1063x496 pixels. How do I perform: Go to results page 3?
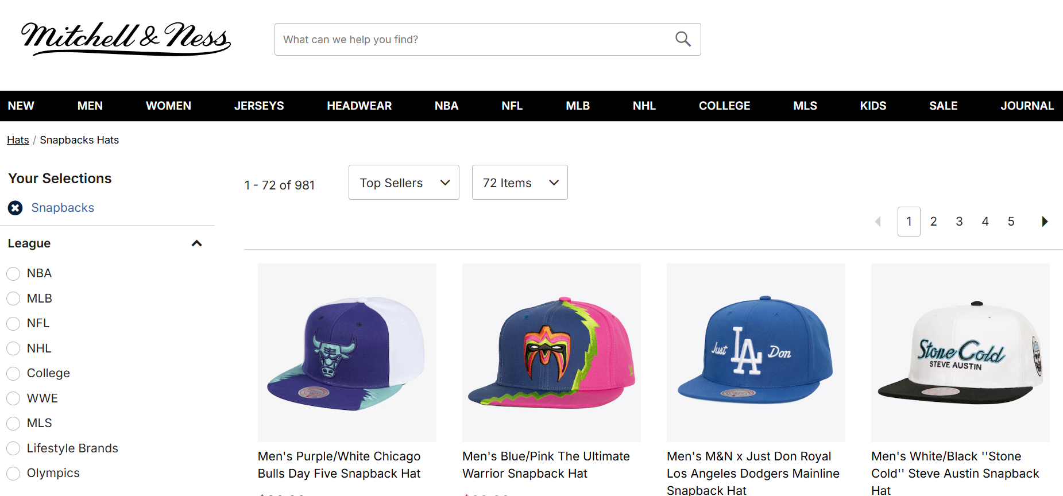(959, 222)
